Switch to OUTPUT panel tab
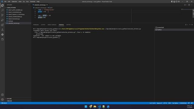The height and width of the screenshot is (109, 194). (43, 25)
